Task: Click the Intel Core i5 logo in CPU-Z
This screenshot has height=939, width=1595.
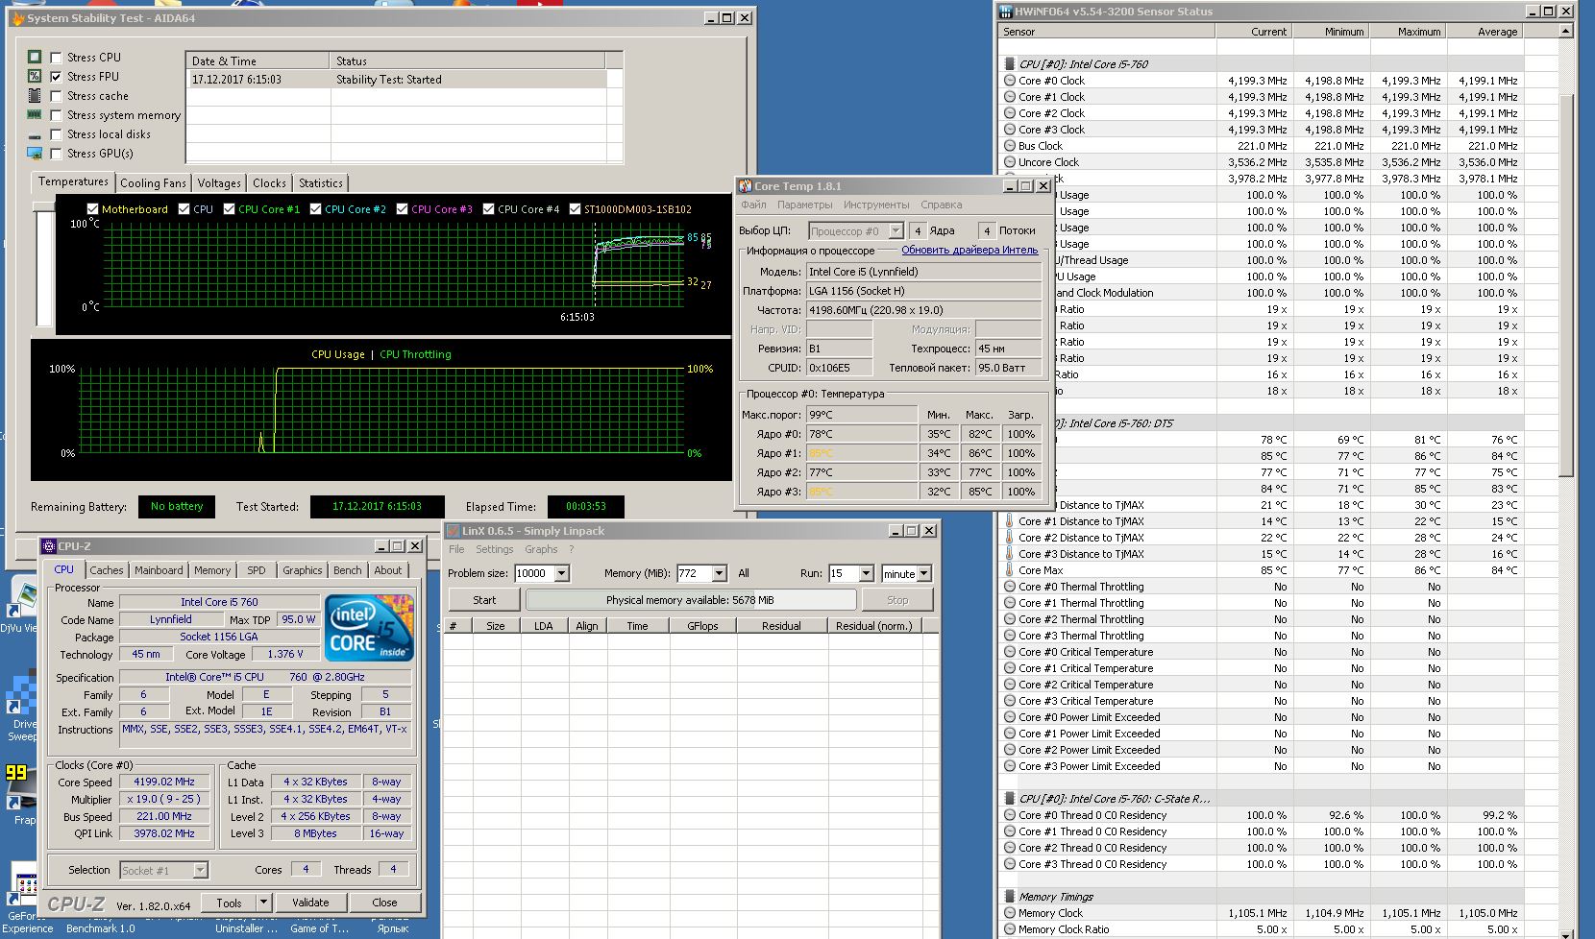Action: tap(369, 628)
